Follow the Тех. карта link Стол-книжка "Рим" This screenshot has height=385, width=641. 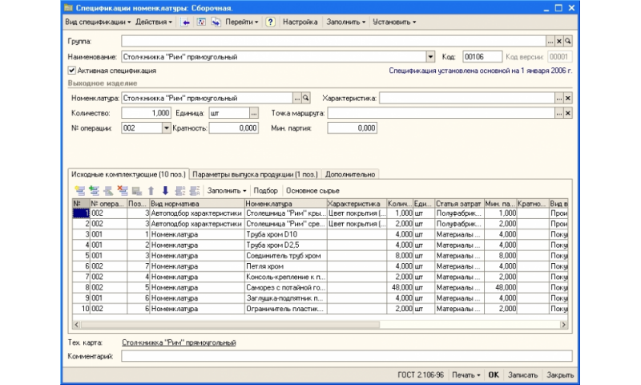click(x=179, y=342)
